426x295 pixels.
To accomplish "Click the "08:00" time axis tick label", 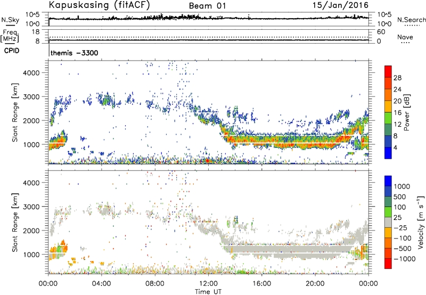I will [x=155, y=284].
